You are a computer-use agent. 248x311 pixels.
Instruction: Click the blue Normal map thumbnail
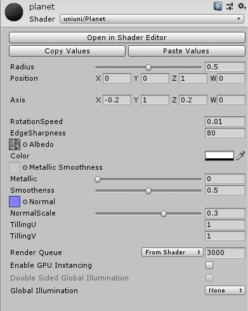15,202
